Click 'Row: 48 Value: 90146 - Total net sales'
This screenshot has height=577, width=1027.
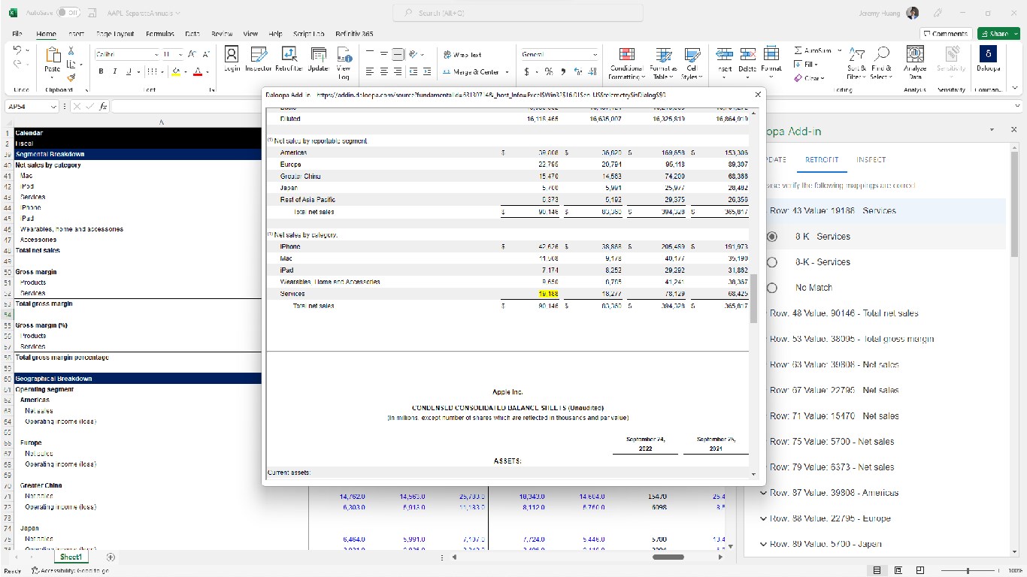click(844, 313)
